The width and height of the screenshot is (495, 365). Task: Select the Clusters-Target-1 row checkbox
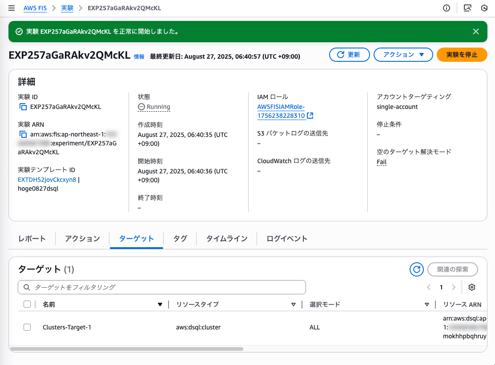[x=27, y=327]
